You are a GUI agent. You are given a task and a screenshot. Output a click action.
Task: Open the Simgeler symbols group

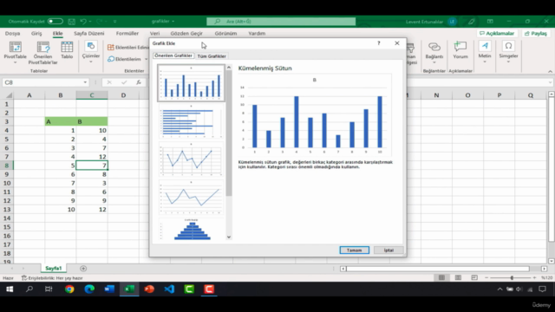[x=508, y=52]
